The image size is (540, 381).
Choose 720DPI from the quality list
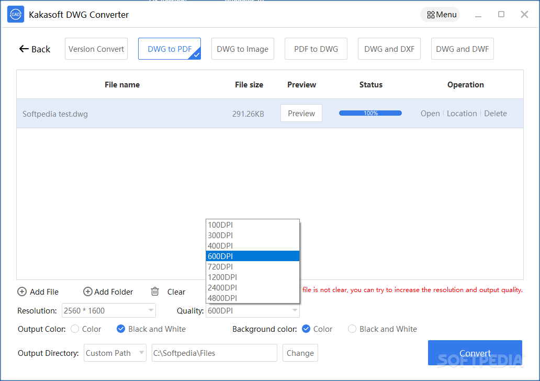(x=253, y=266)
